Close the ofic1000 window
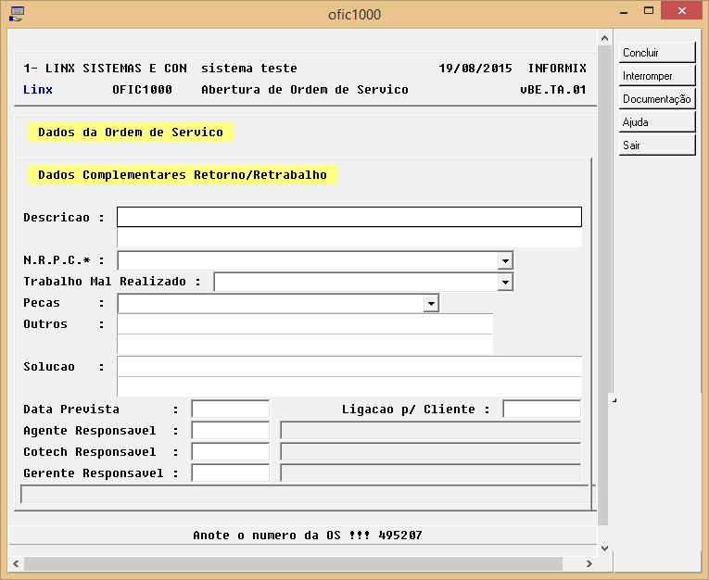 click(682, 10)
